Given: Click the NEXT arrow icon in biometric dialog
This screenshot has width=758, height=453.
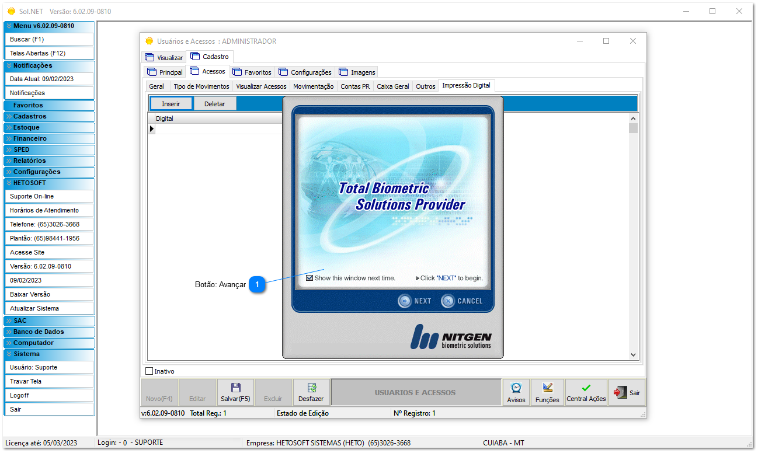Looking at the screenshot, I should [405, 301].
